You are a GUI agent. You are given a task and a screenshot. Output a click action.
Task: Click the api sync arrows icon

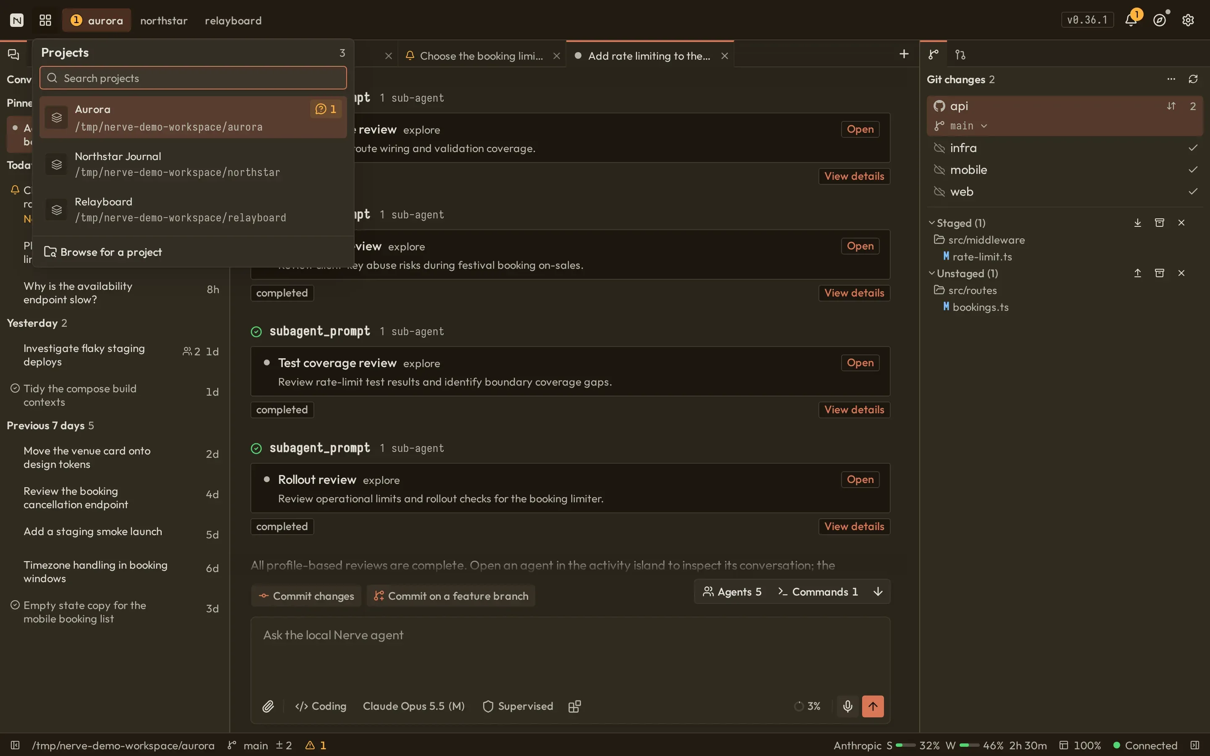coord(1171,106)
